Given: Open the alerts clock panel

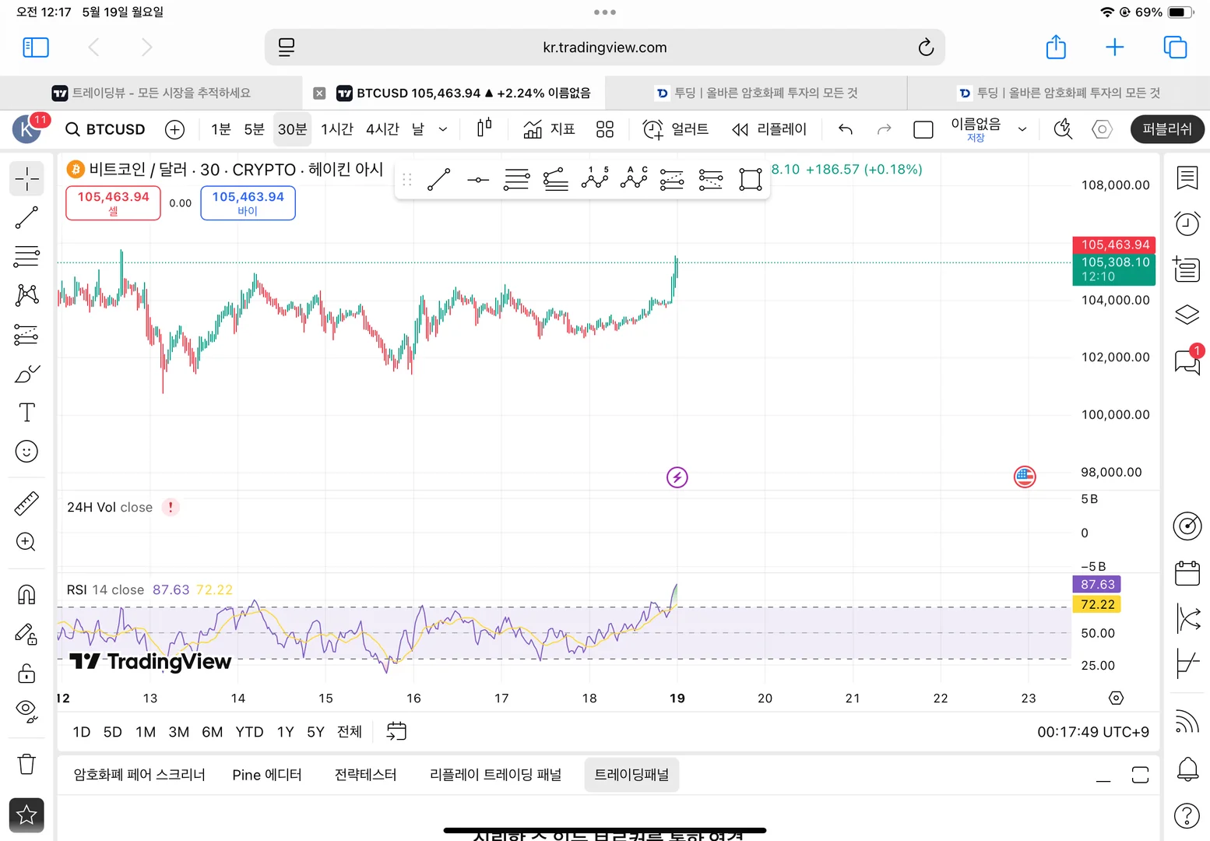Looking at the screenshot, I should pyautogui.click(x=1187, y=223).
